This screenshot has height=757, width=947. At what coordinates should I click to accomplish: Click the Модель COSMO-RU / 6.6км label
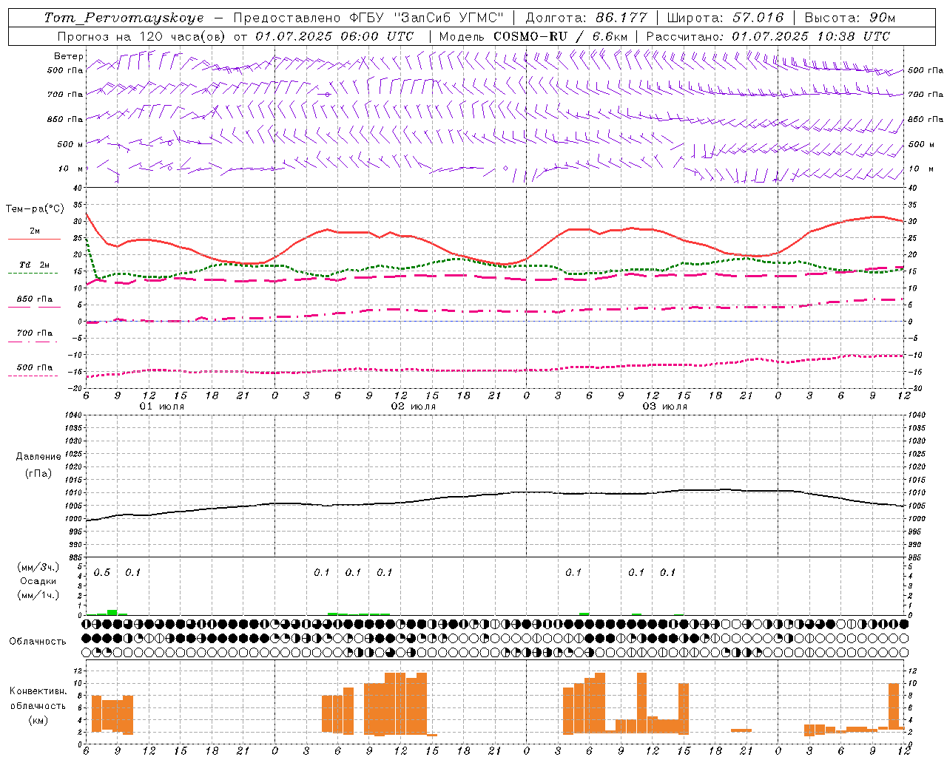[533, 36]
